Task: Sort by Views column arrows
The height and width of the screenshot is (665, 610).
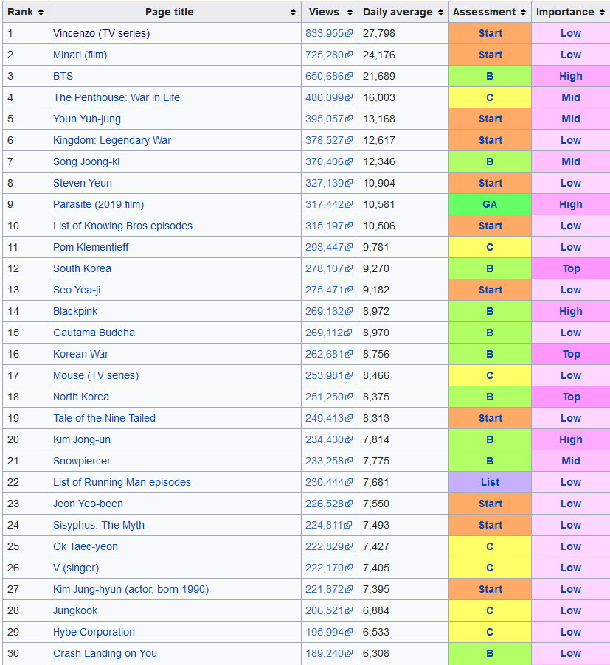Action: coord(350,13)
